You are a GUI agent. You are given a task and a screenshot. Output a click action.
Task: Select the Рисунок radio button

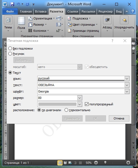pyautogui.click(x=10, y=54)
